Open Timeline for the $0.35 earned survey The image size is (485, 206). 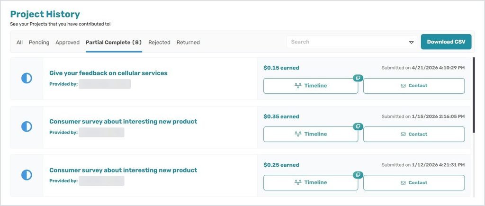[311, 134]
